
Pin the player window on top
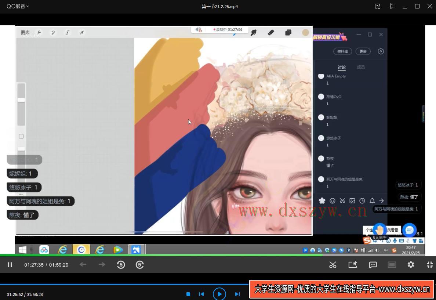[392, 6]
